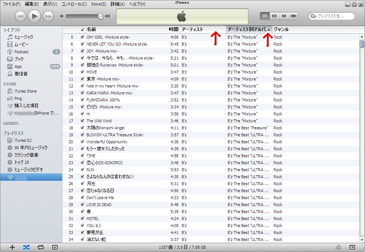Viewport: 365px width, 252px height.
Task: Click the high-volume speaker icon
Action: (108, 16)
